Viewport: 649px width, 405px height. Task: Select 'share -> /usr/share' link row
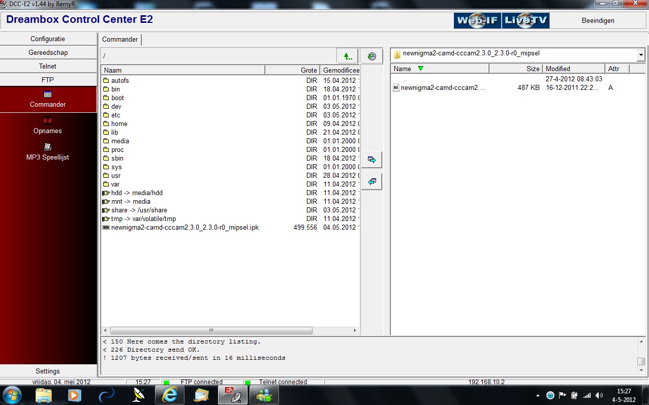coord(230,210)
